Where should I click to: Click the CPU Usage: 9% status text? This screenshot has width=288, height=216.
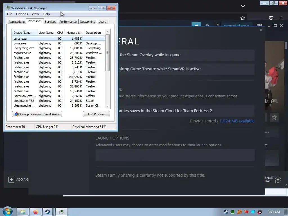(47, 127)
